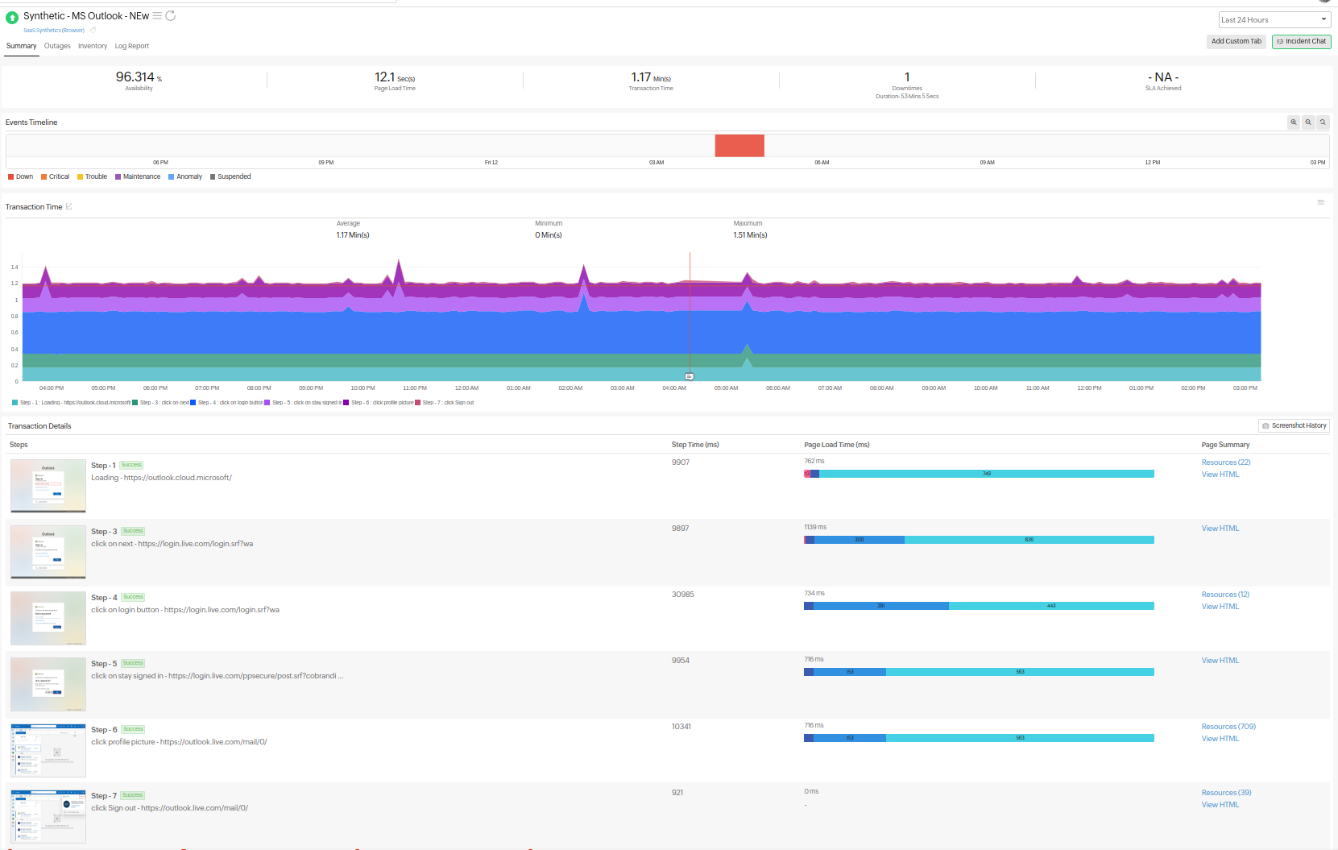The height and width of the screenshot is (850, 1338).
Task: Click the red Down block in Events Timeline
Action: (739, 146)
